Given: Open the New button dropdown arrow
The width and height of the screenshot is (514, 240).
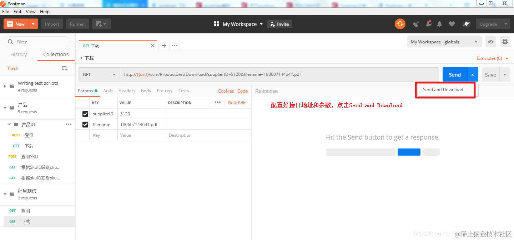Looking at the screenshot, I should pos(33,24).
